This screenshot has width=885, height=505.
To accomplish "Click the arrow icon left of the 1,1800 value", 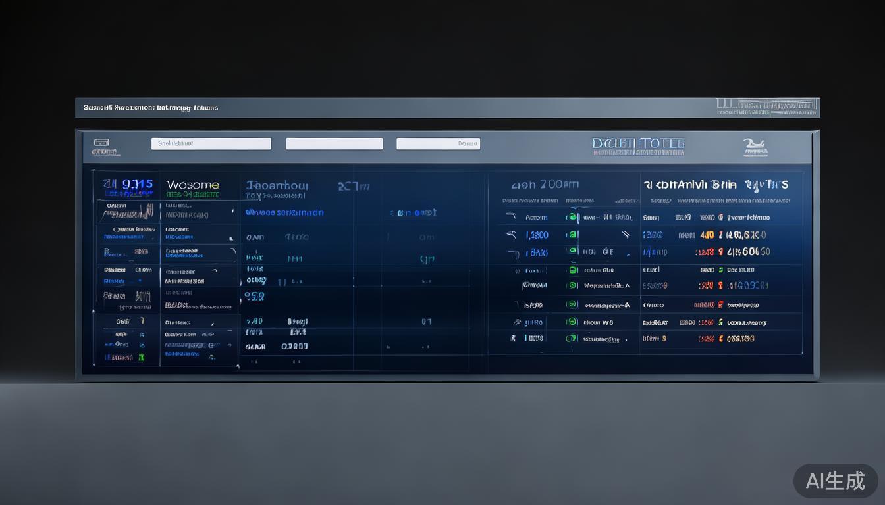I will pos(512,235).
